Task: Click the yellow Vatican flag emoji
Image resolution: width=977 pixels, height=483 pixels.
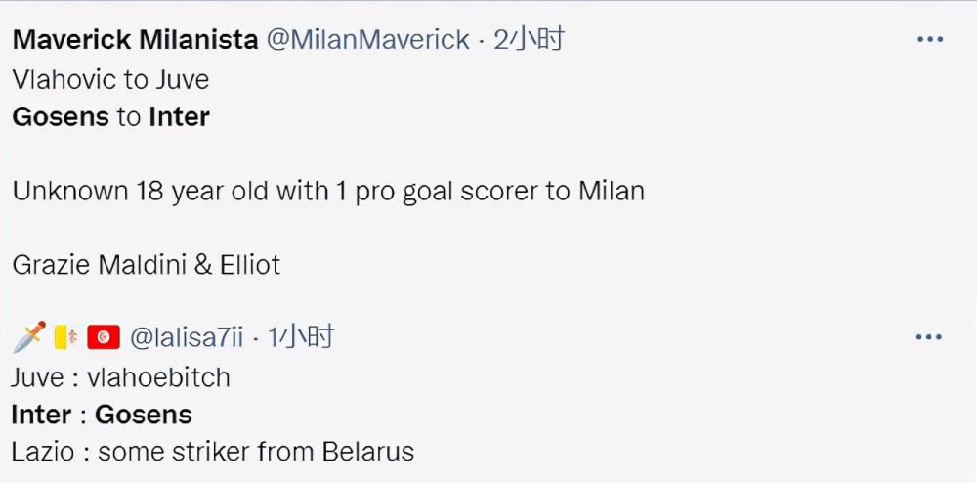Action: (64, 337)
